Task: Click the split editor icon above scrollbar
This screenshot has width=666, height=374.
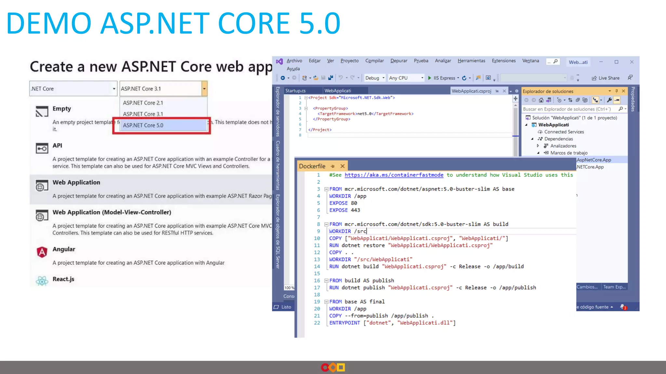Action: point(515,98)
